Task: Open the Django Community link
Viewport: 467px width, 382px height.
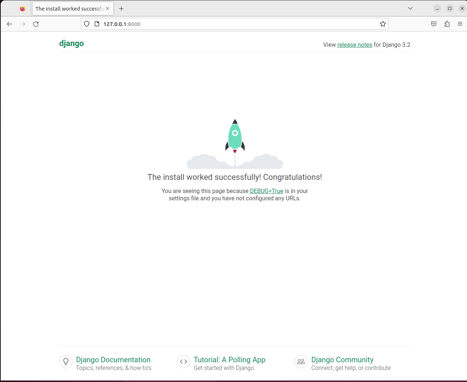Action: (342, 360)
